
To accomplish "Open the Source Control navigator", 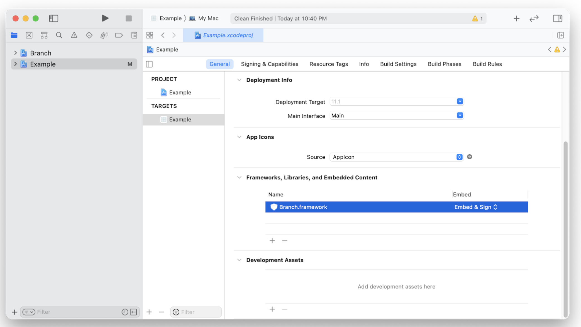I will pos(29,35).
